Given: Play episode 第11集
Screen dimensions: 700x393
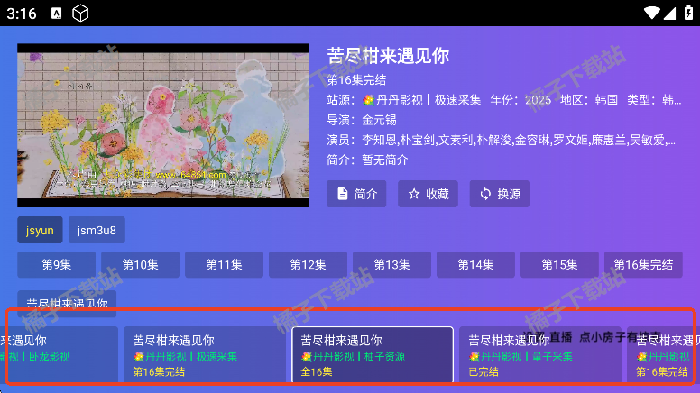Looking at the screenshot, I should tap(224, 265).
